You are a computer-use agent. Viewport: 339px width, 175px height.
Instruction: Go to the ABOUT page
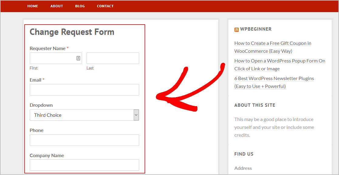56,6
